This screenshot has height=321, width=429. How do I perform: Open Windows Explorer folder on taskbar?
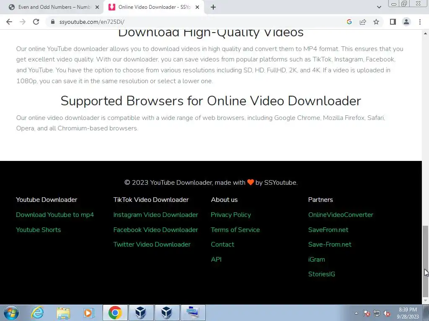[x=63, y=313]
